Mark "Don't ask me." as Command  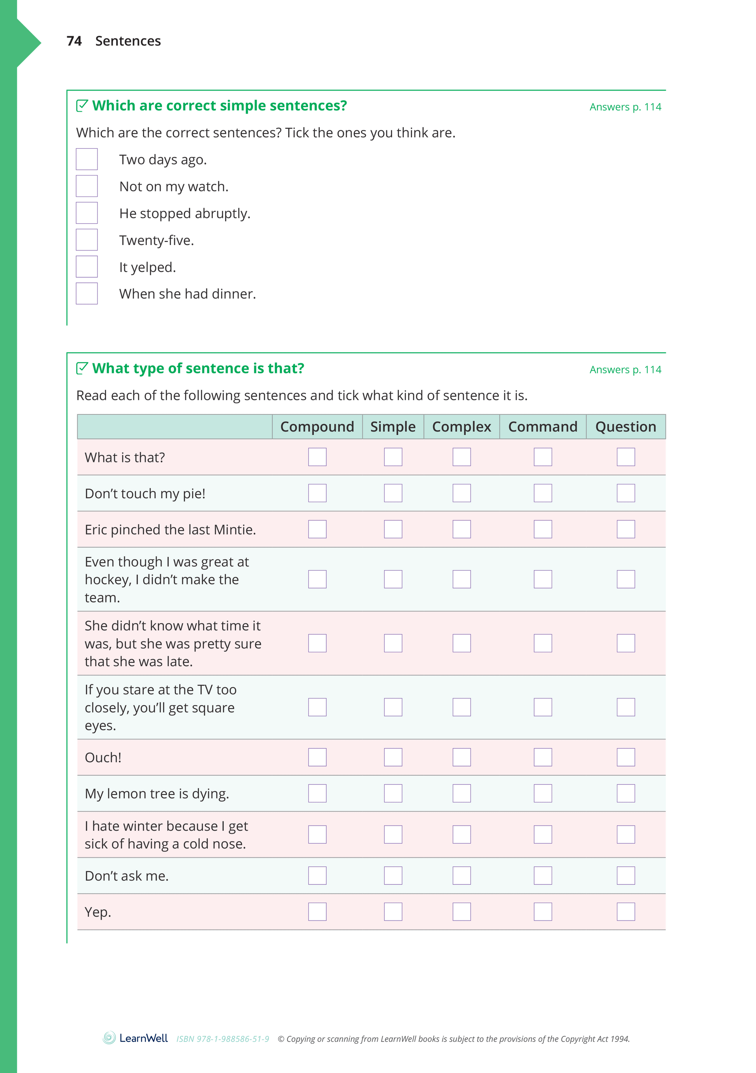click(543, 875)
